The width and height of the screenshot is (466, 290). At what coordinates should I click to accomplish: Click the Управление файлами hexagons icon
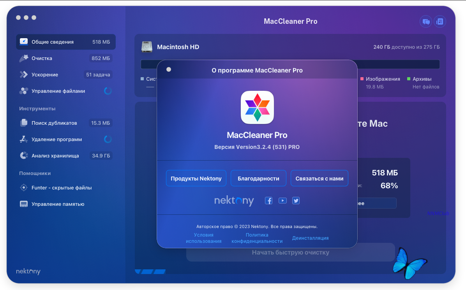tap(24, 91)
